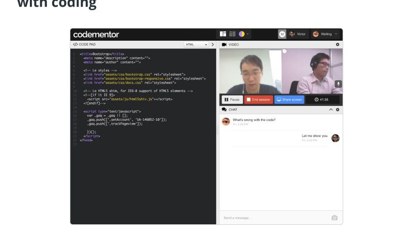The image size is (413, 230).
Task: Click the bootstrap-responsive.css link line in code
Action: click(145, 79)
